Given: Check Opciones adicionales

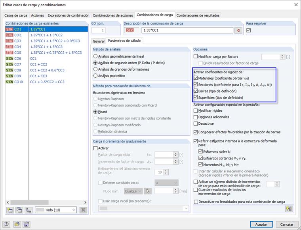Looking at the screenshot, I should [x=196, y=117].
